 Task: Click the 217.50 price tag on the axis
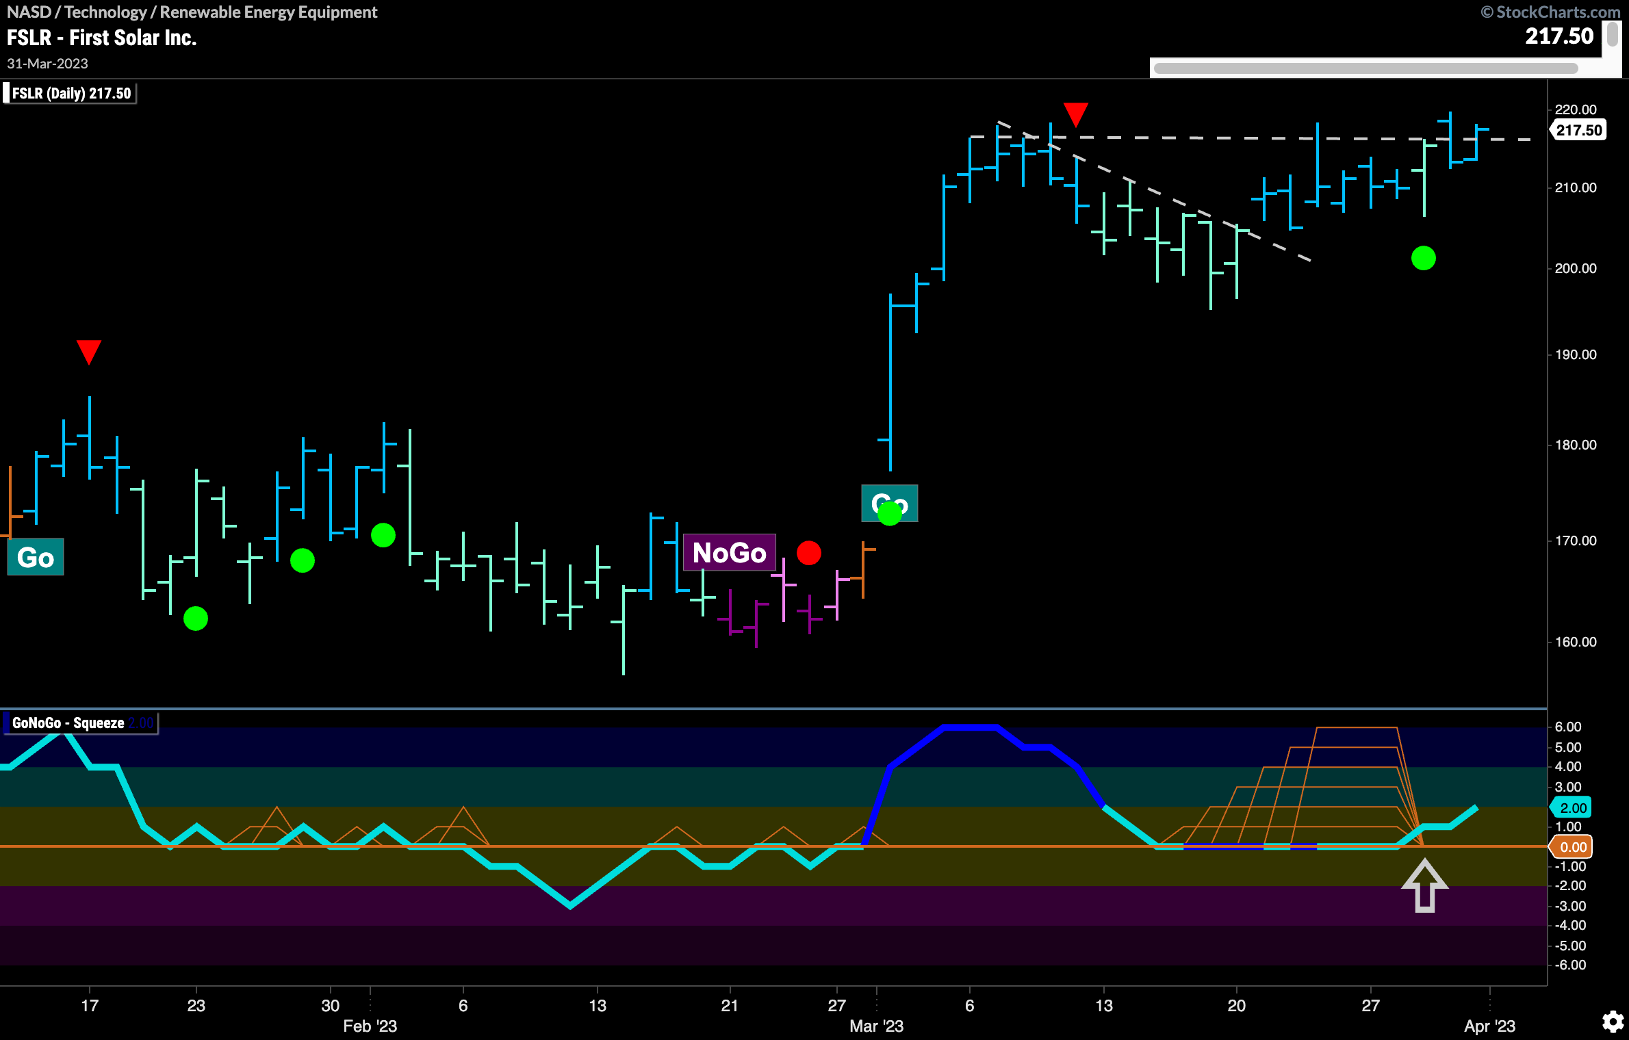tap(1578, 130)
